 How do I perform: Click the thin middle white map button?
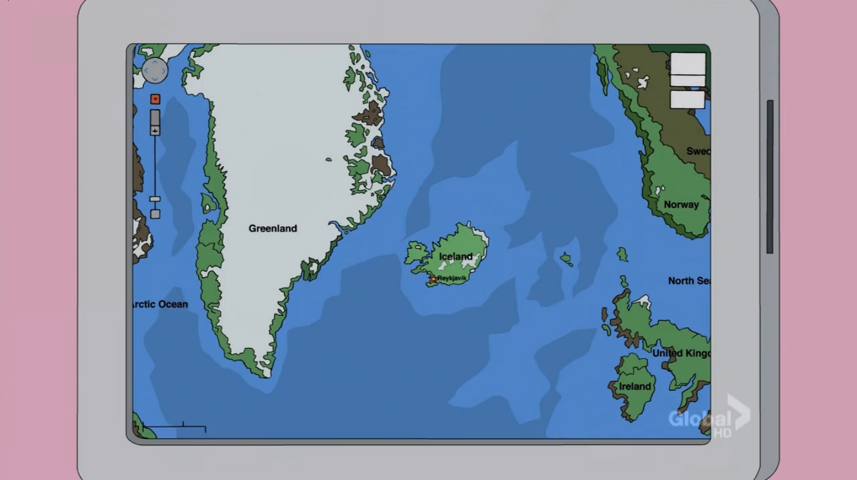pyautogui.click(x=688, y=81)
